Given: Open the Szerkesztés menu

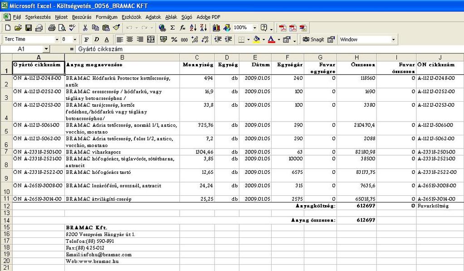Looking at the screenshot, I should [38, 17].
